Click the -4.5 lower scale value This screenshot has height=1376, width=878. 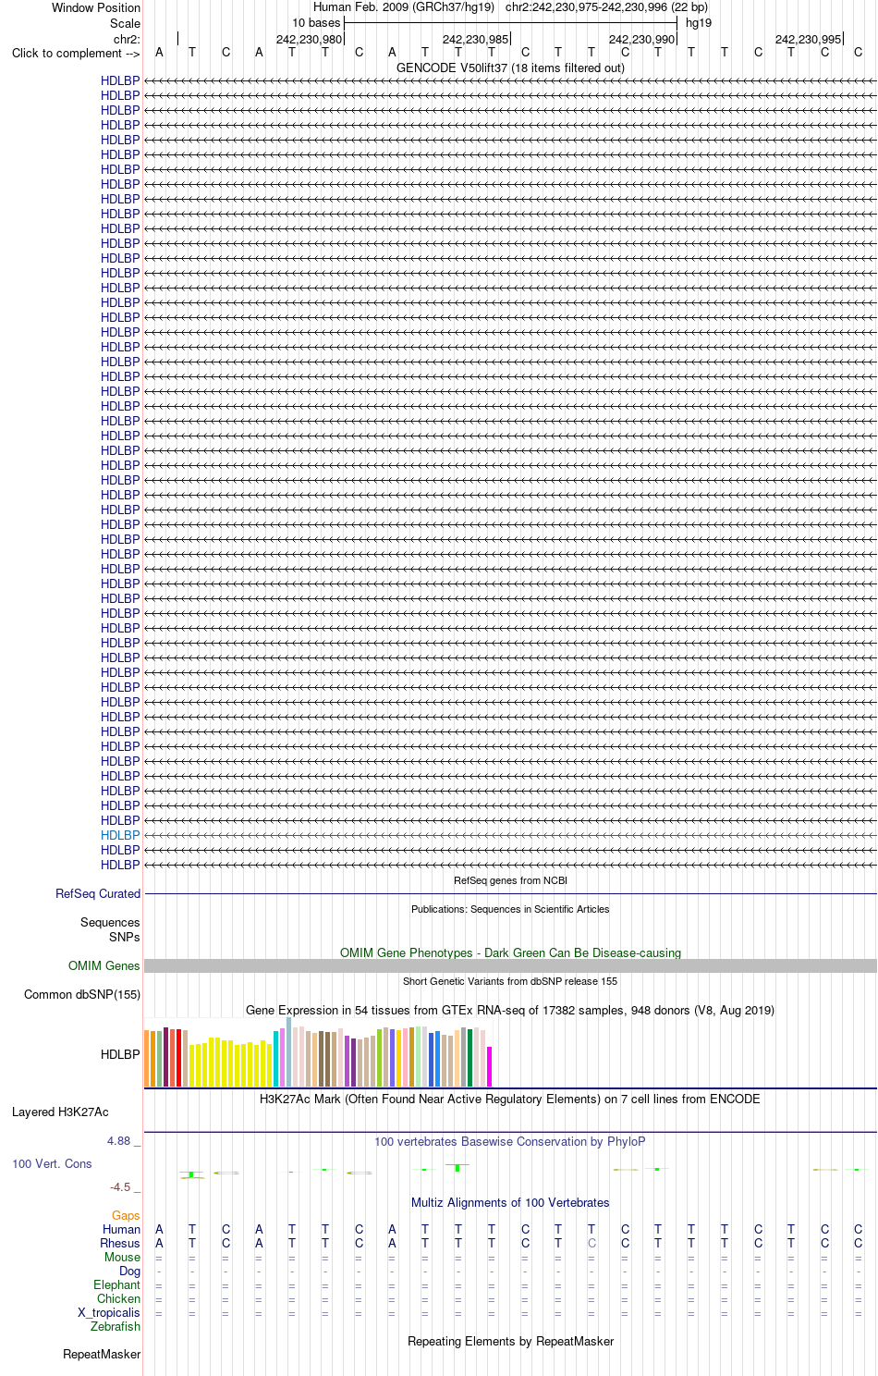[x=120, y=1186]
